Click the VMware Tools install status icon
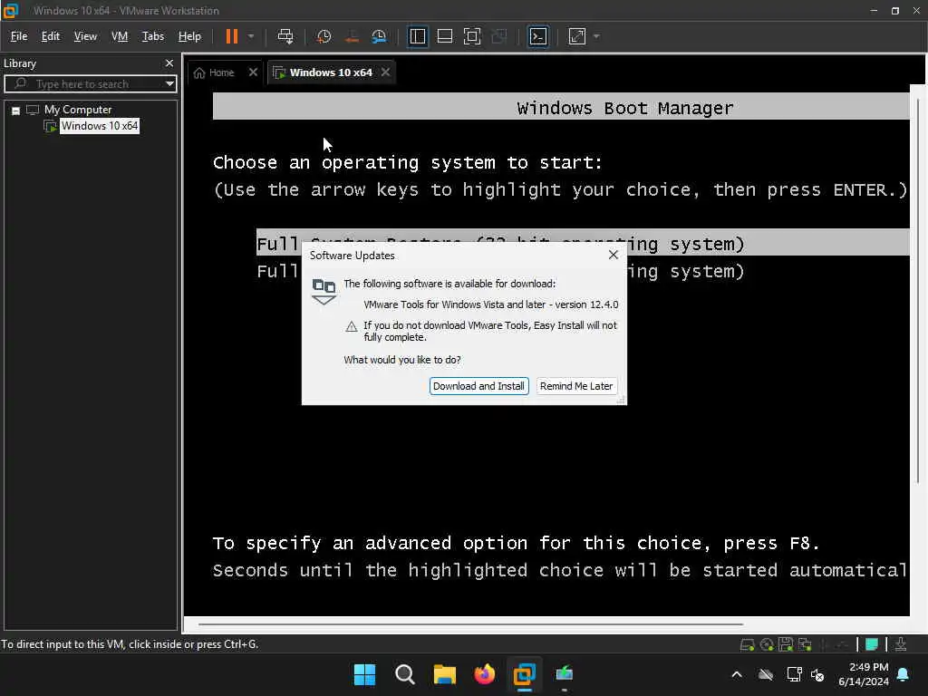Viewport: 928px width, 696px height. coord(901,644)
